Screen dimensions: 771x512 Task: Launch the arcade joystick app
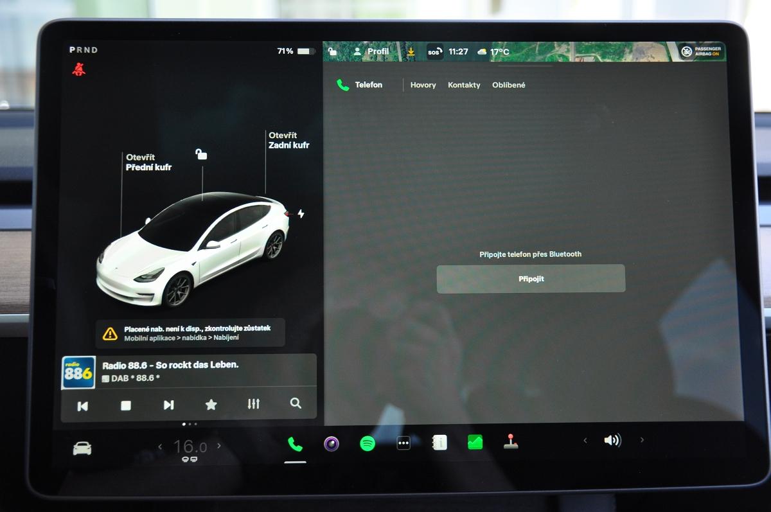coord(511,441)
